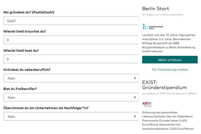Screen dimensions: 201x134
Task: Focus the 'Wieviel Geld hast du?' amount field
Action: [x=71, y=59]
